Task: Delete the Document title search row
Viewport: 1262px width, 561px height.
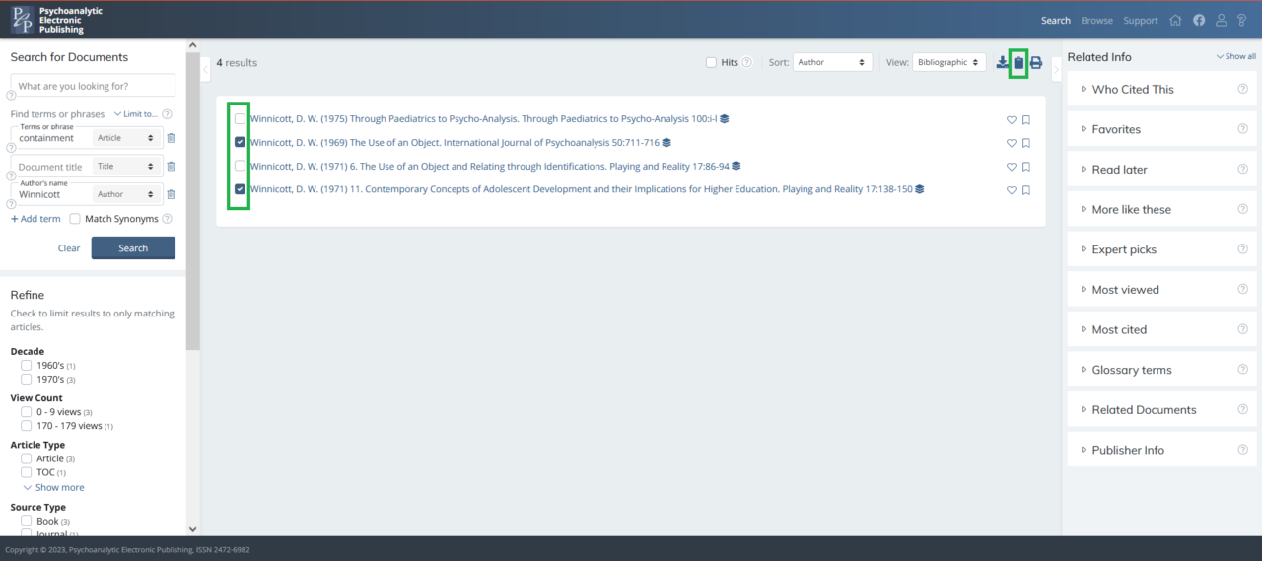Action: (171, 167)
